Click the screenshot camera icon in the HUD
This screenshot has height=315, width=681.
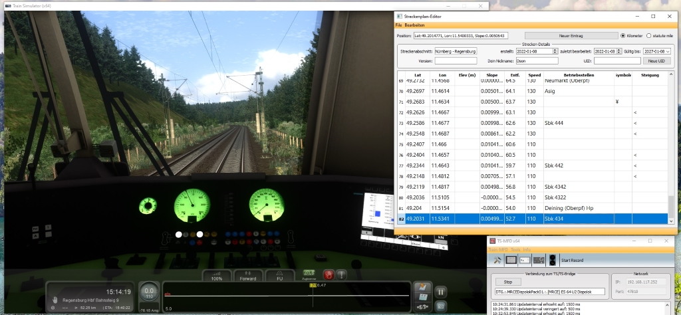440,306
